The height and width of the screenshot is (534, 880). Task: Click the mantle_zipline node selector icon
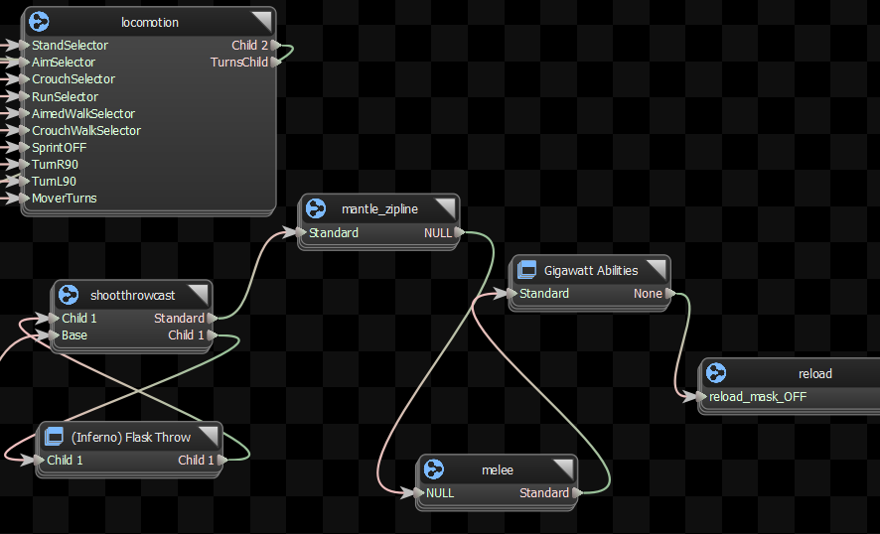click(x=316, y=208)
